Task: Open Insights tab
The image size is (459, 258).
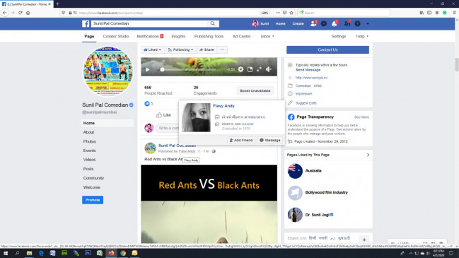Action: tap(178, 36)
